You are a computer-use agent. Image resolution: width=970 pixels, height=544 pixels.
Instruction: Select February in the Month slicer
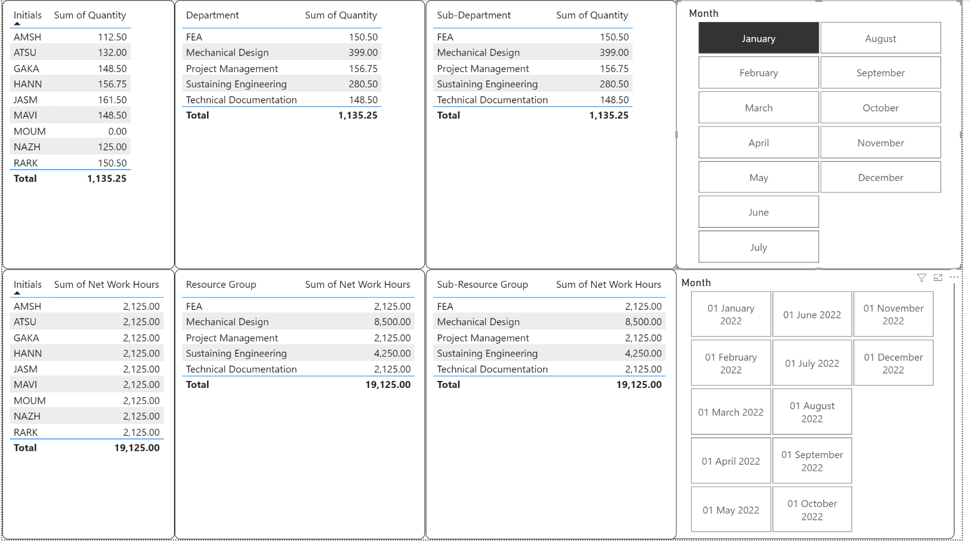pyautogui.click(x=758, y=73)
